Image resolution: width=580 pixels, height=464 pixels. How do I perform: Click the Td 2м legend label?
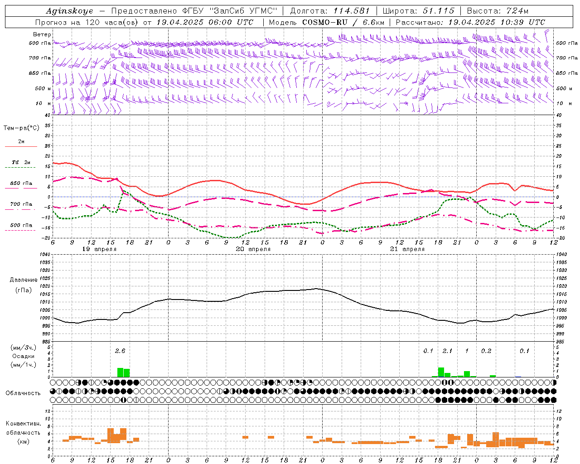coord(21,162)
